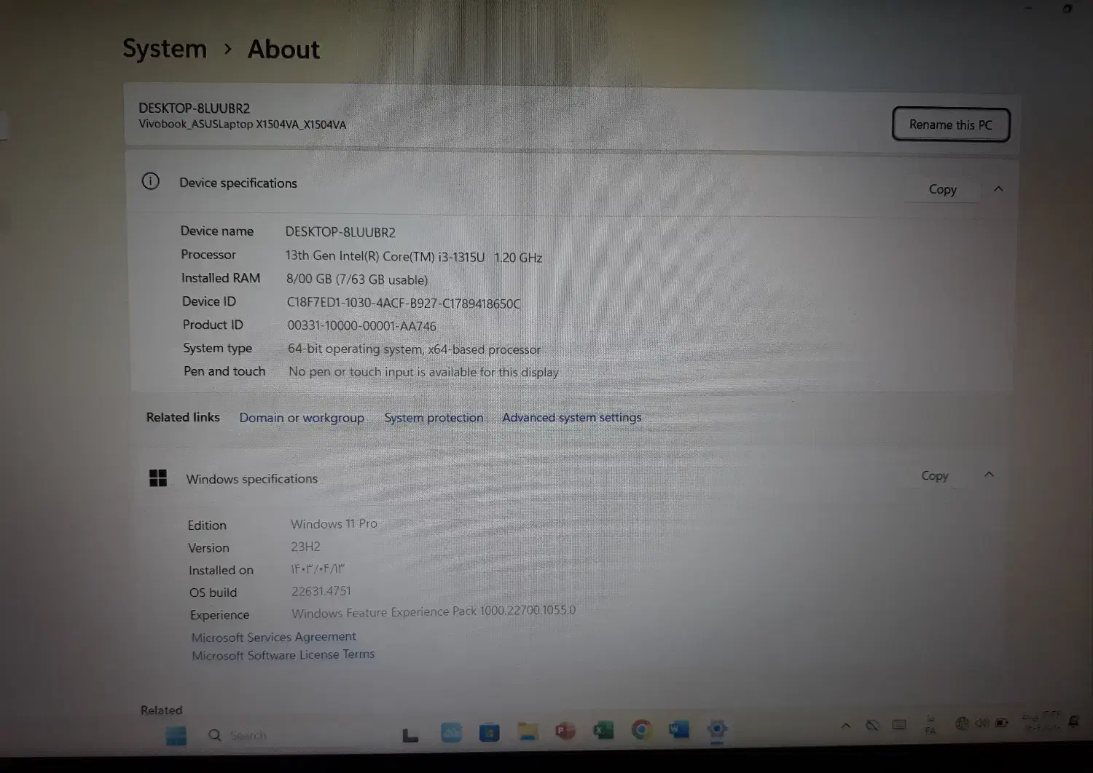Open the light-blue app icon beside Task View
The width and height of the screenshot is (1093, 773).
click(x=451, y=732)
